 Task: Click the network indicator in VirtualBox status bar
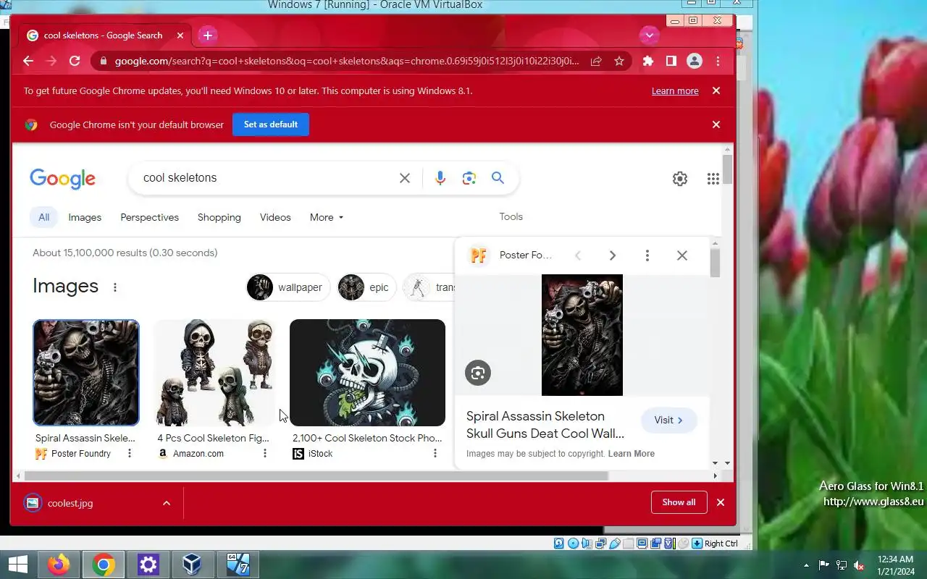coord(600,544)
